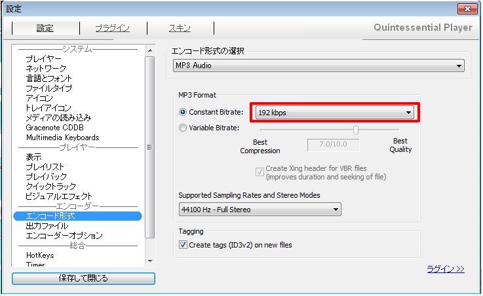
Task: Select Gracenote CDDB in the sidebar
Action: [x=55, y=128]
